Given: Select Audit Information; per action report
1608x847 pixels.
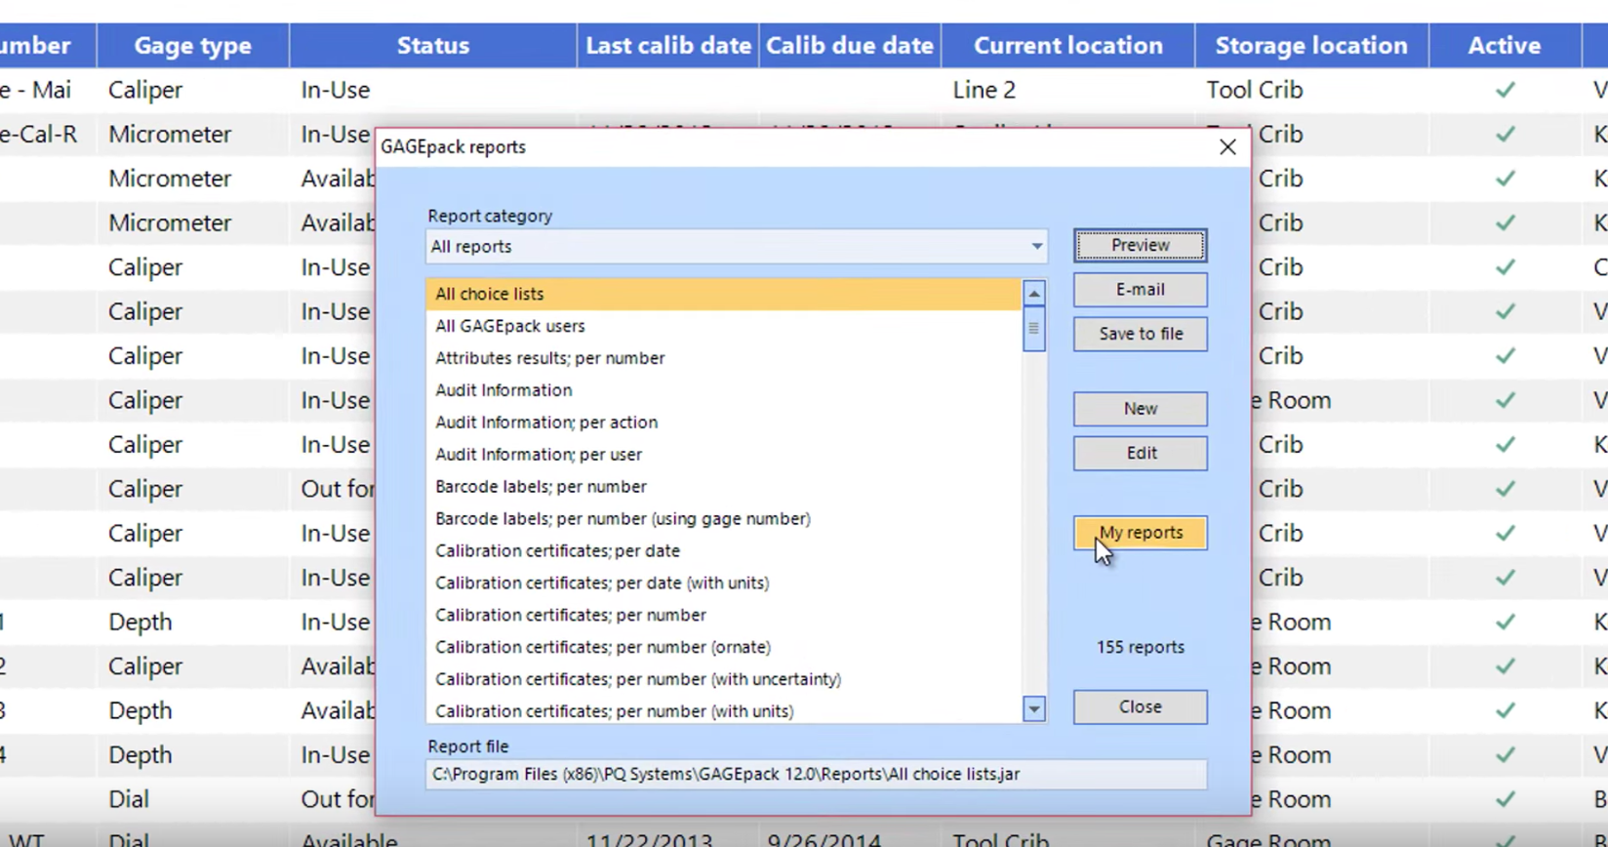Looking at the screenshot, I should [546, 423].
